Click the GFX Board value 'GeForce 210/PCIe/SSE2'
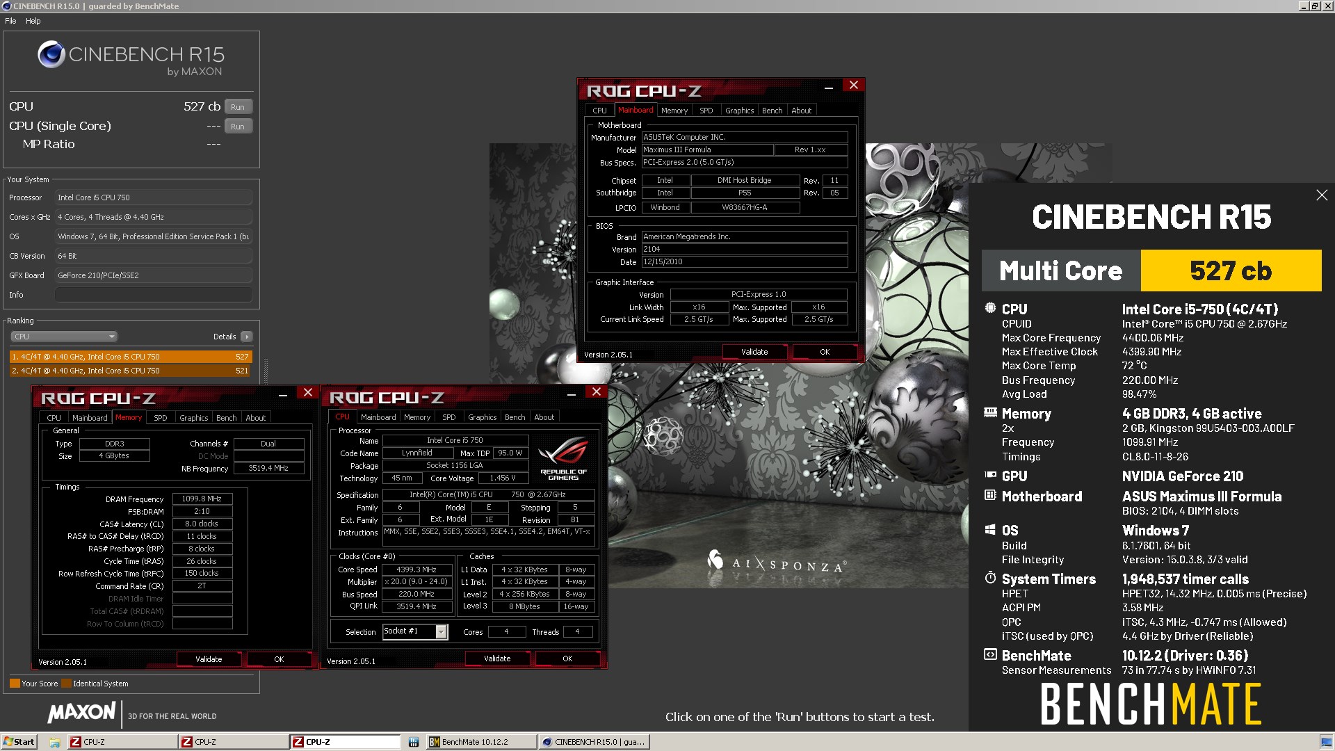The height and width of the screenshot is (751, 1335). [x=153, y=275]
